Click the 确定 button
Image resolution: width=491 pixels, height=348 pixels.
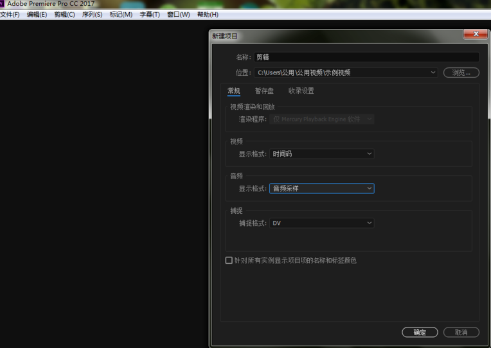420,332
